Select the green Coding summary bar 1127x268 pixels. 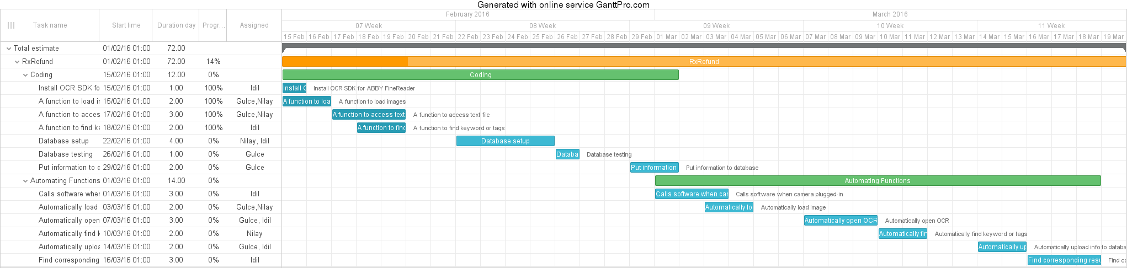[x=480, y=75]
